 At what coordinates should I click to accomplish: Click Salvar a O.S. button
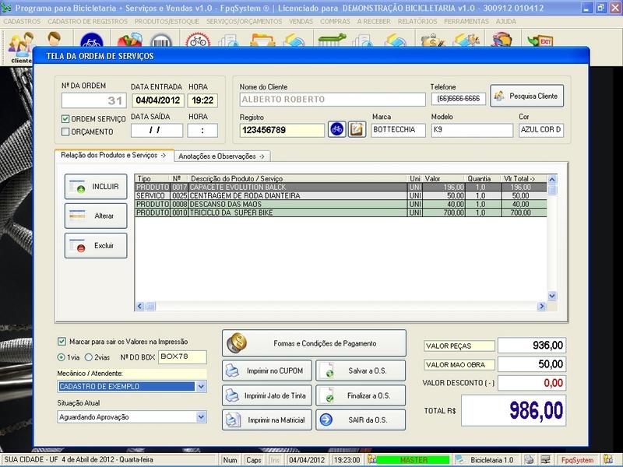[x=362, y=371]
